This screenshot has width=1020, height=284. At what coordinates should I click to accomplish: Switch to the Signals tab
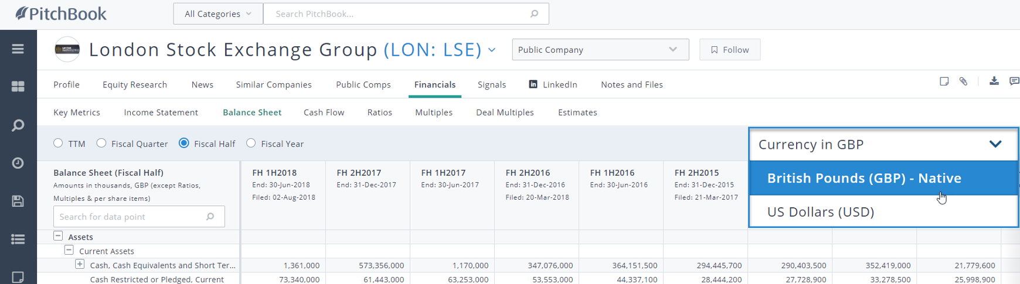click(x=492, y=84)
